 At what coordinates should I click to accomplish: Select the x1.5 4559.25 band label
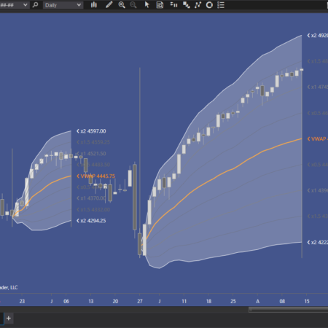[93, 142]
